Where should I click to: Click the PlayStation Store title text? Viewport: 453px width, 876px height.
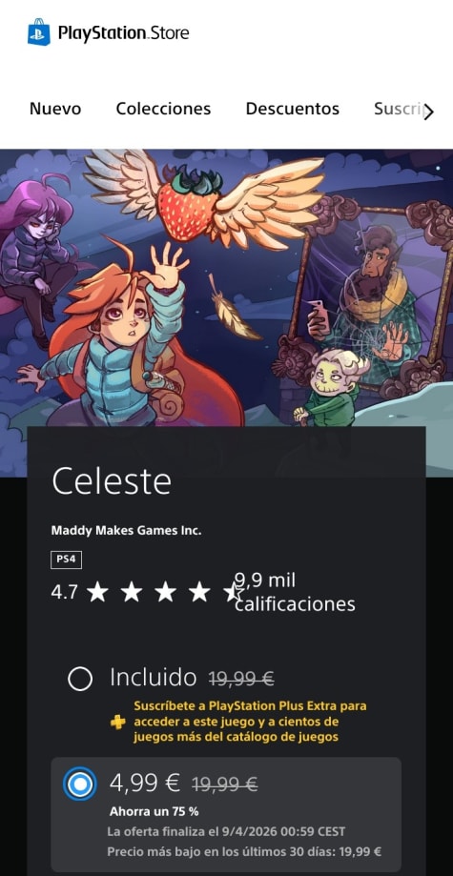tap(124, 33)
